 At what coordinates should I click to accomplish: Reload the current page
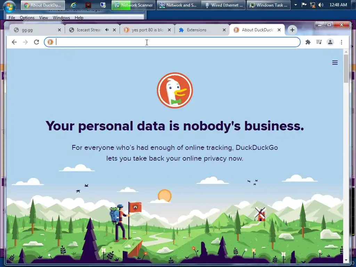click(37, 42)
